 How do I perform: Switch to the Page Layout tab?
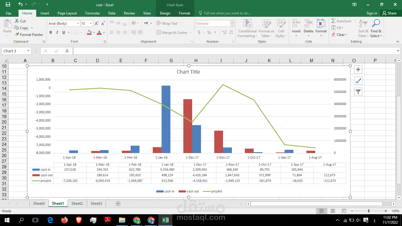[x=67, y=13]
